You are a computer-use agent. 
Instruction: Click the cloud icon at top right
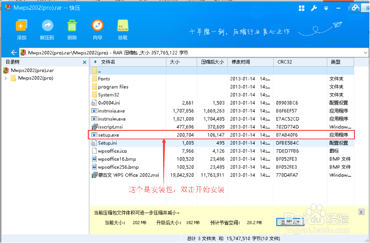[x=355, y=8]
